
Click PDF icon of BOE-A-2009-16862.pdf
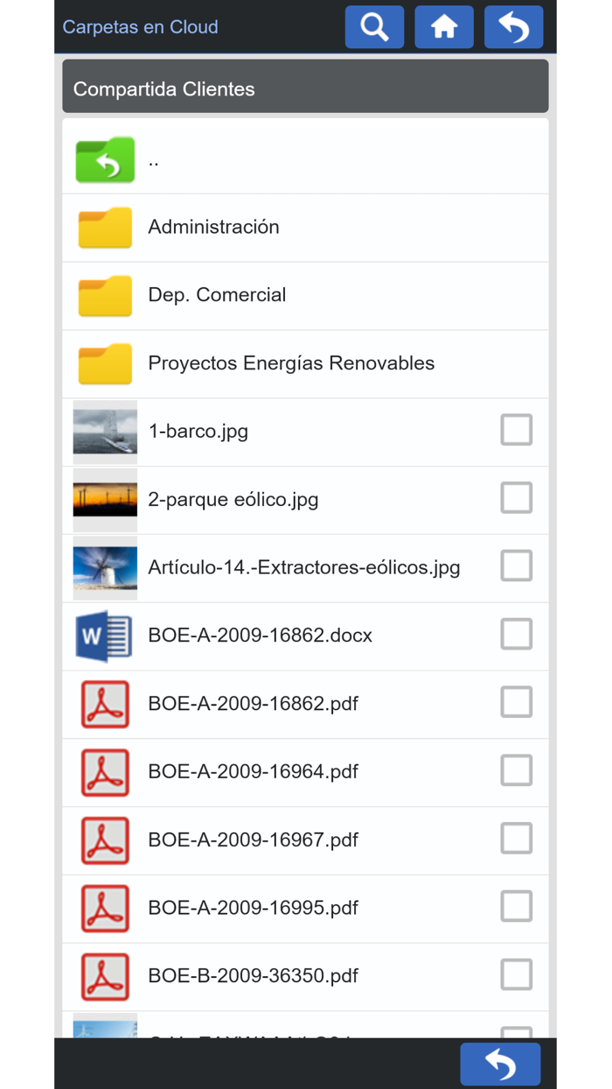coord(105,704)
